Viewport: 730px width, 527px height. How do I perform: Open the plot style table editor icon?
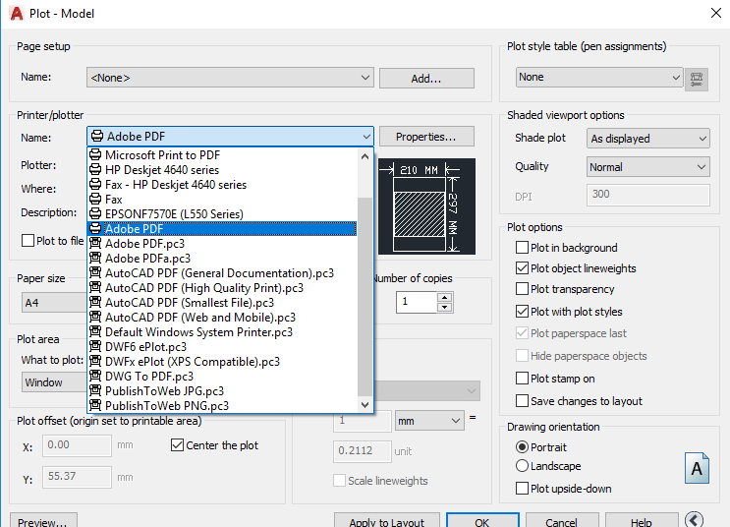point(696,79)
